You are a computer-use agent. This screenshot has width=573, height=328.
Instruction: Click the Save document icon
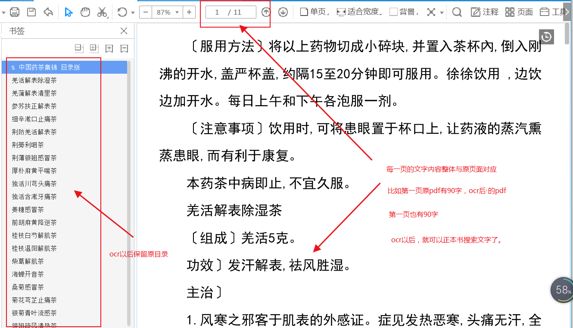tap(31, 12)
